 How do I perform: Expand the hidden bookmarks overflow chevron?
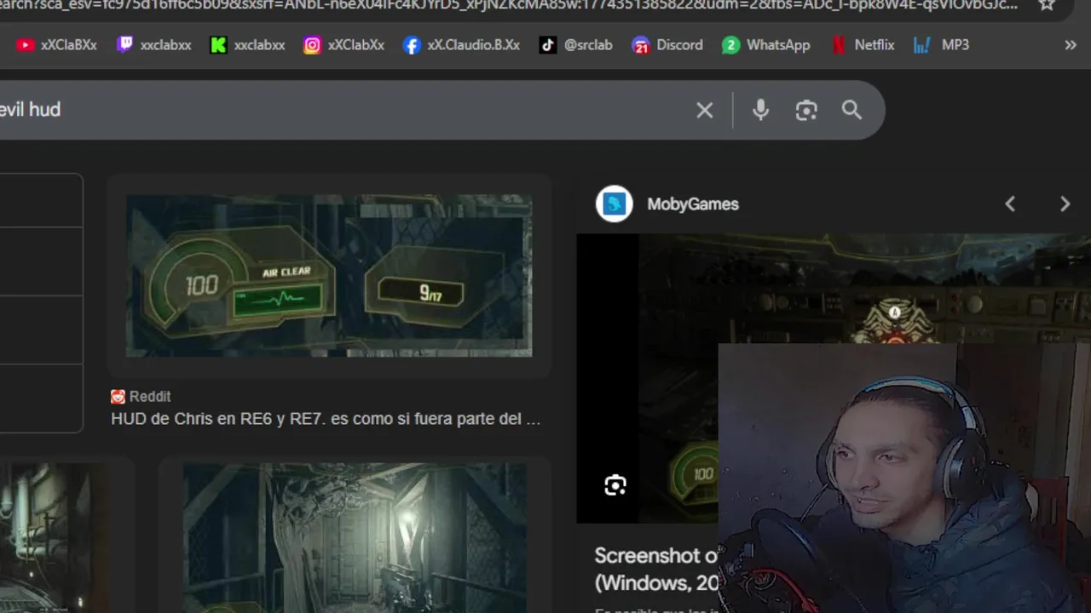pyautogui.click(x=1070, y=45)
